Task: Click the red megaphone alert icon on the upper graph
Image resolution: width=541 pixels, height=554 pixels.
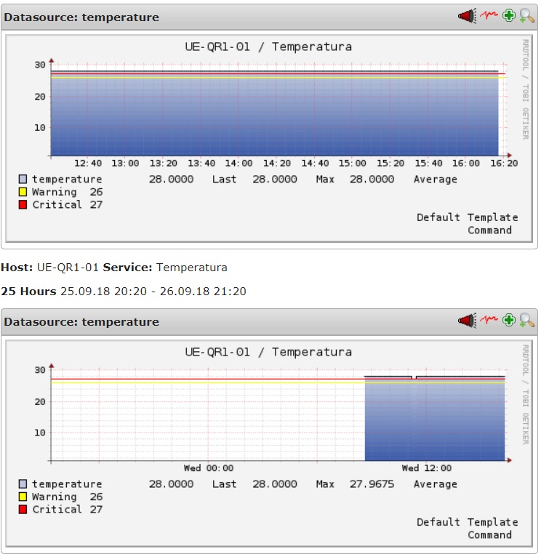Action: click(466, 15)
